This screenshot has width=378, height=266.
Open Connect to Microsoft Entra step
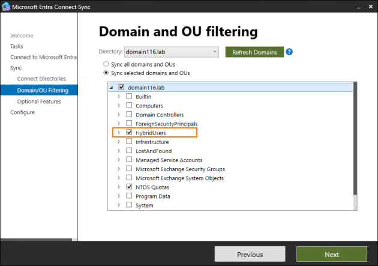pos(43,57)
